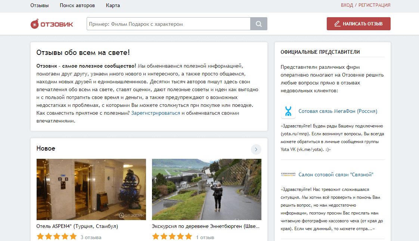Click the Отзовик logo icon
The width and height of the screenshot is (419, 241).
tap(35, 24)
